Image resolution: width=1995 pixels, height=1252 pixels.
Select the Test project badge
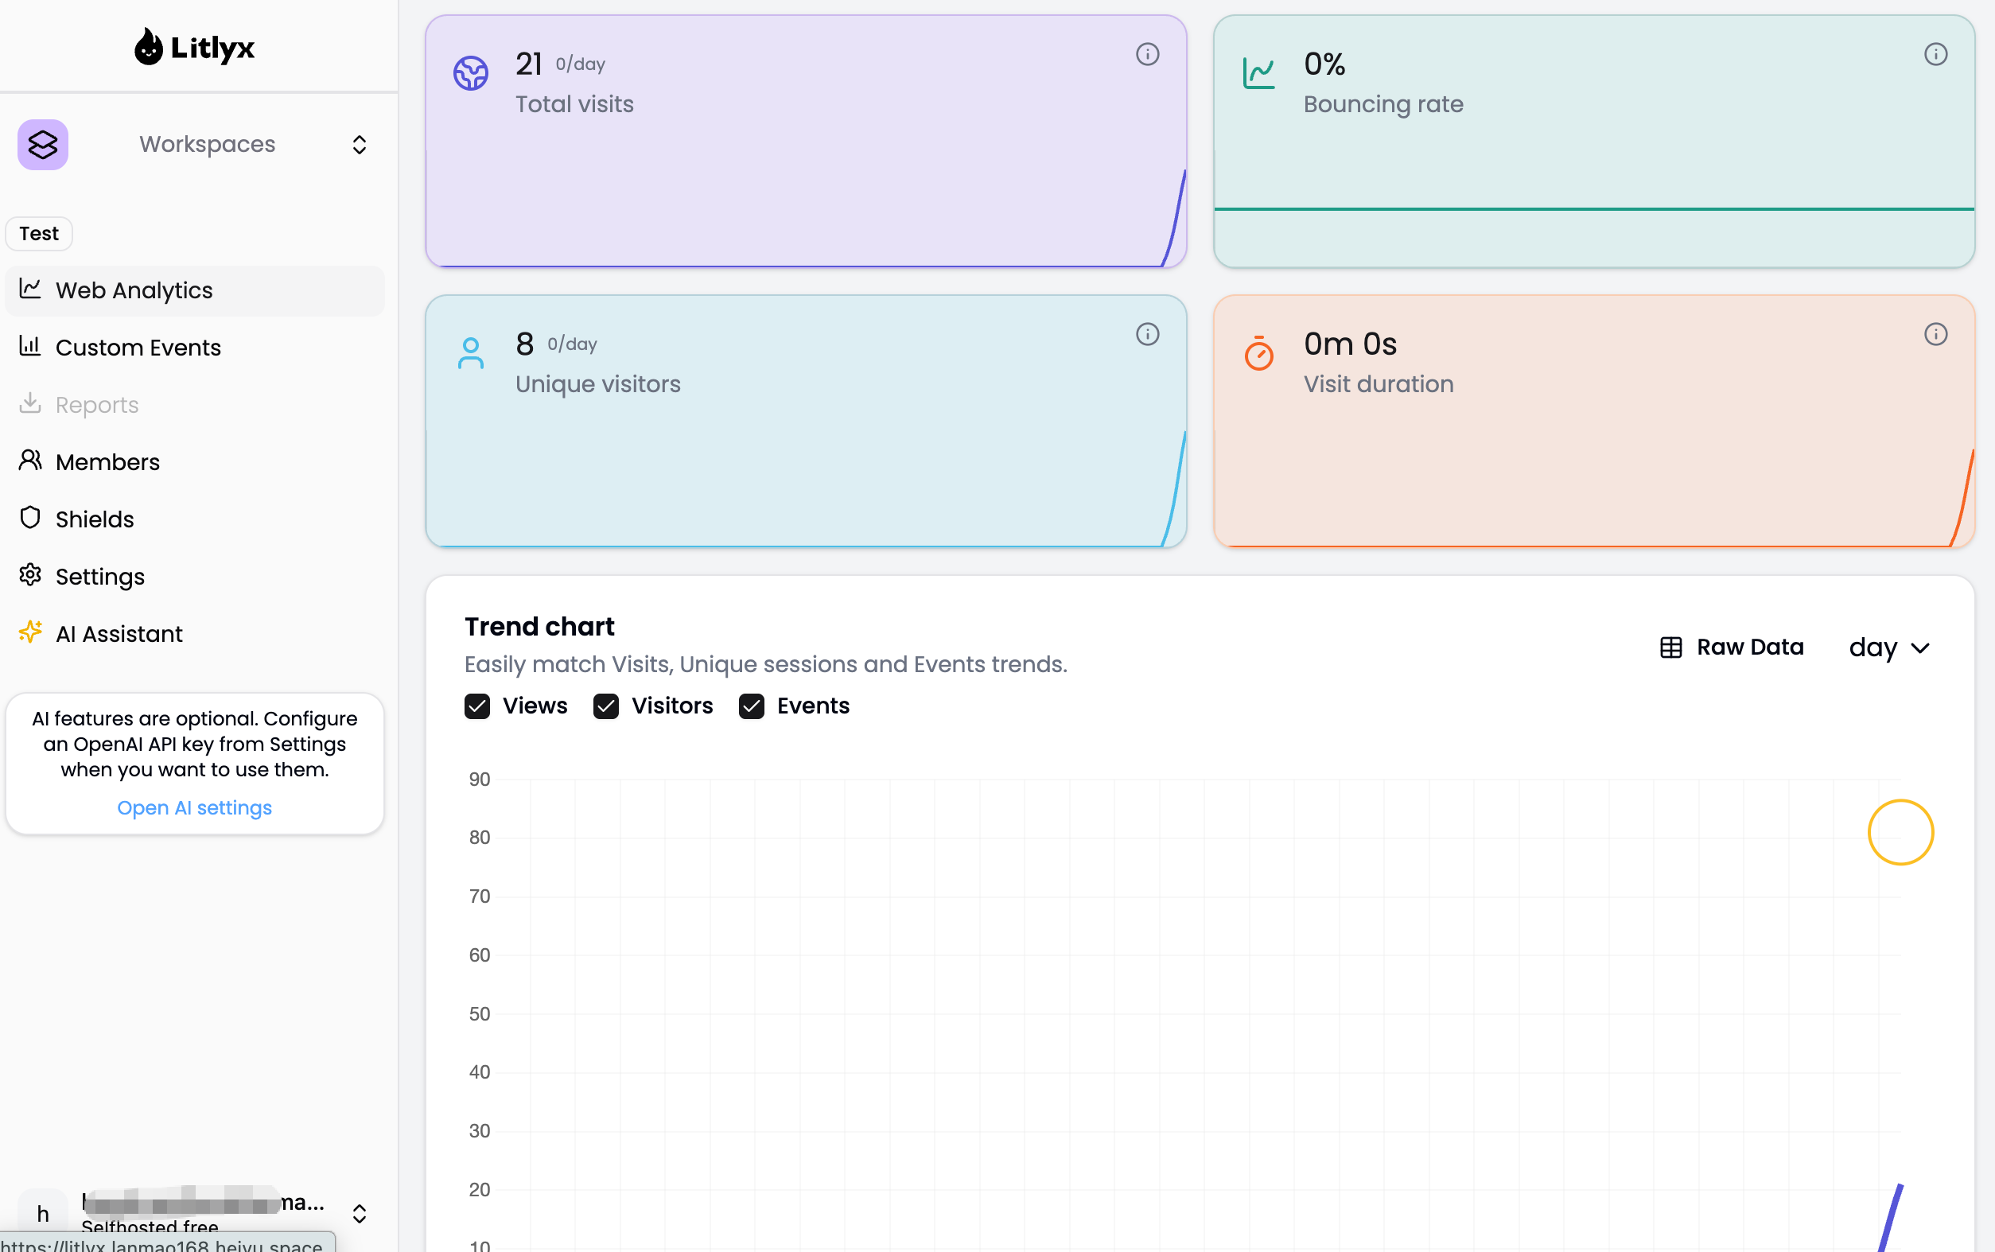click(x=39, y=234)
